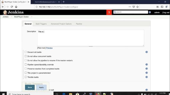
Task: Check Do not allow concurrent builds
Action: (x=25, y=56)
